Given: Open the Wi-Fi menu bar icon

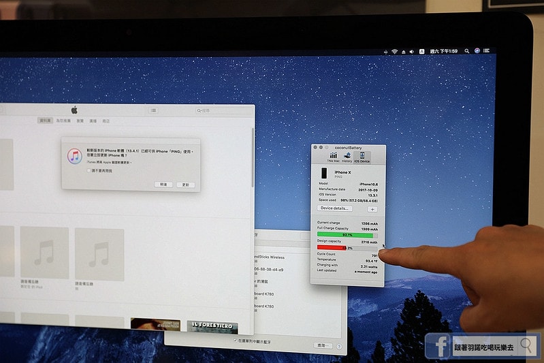Looking at the screenshot, I should coord(394,51).
